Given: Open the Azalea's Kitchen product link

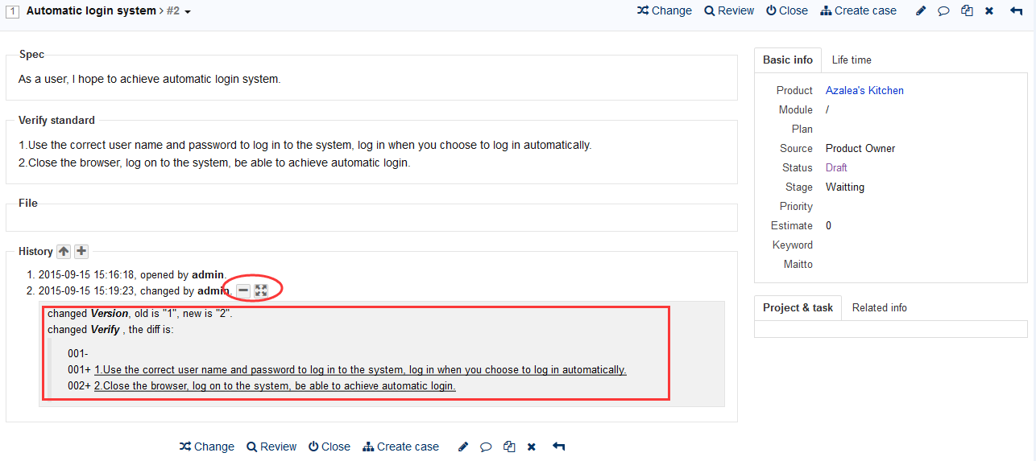Looking at the screenshot, I should click(864, 90).
